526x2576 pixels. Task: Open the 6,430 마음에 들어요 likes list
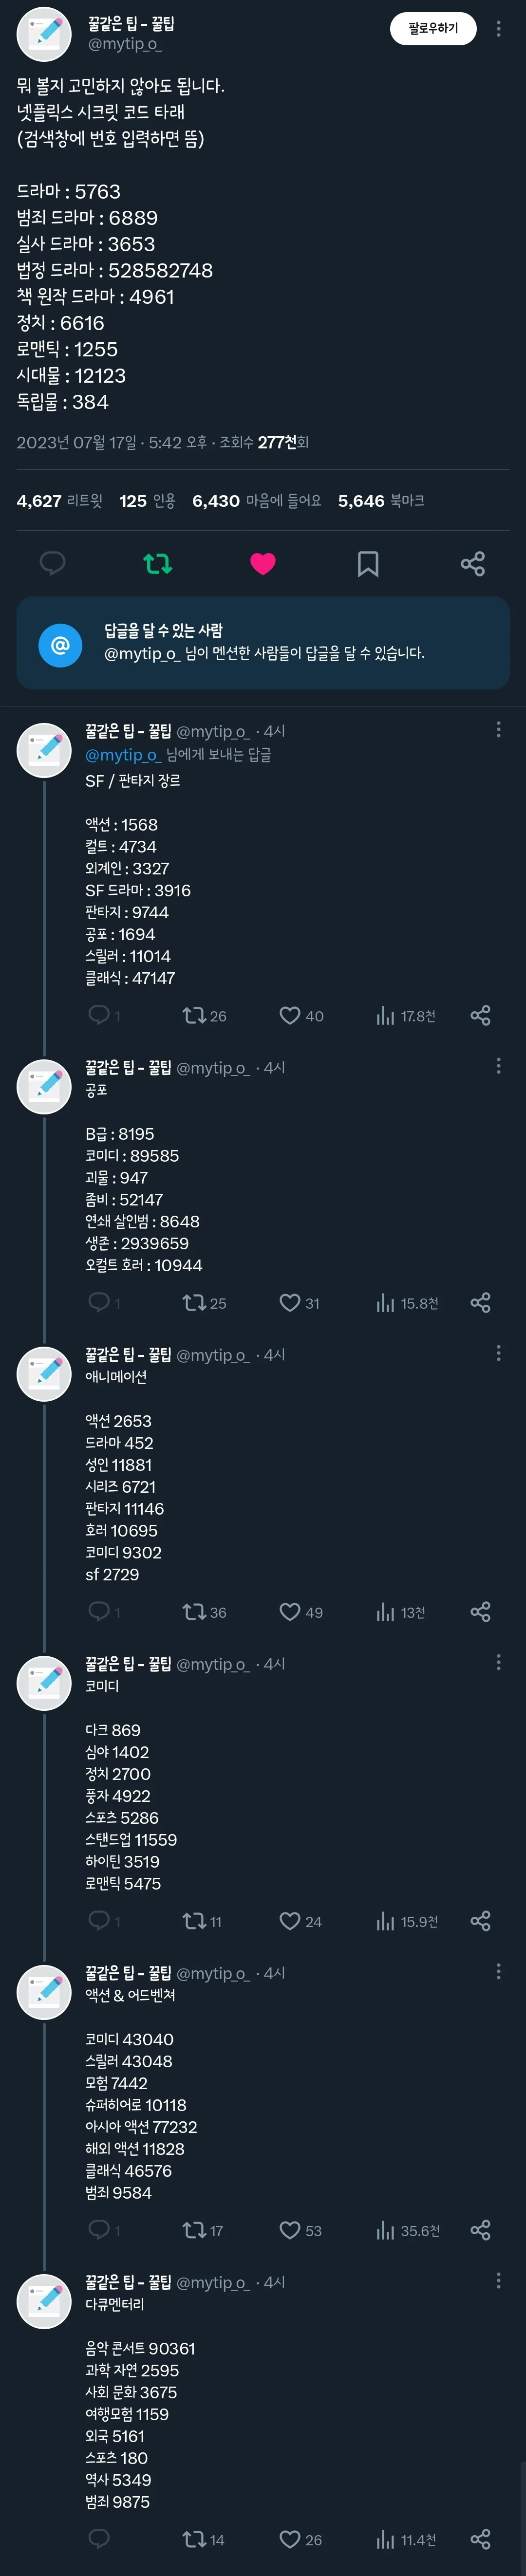256,501
